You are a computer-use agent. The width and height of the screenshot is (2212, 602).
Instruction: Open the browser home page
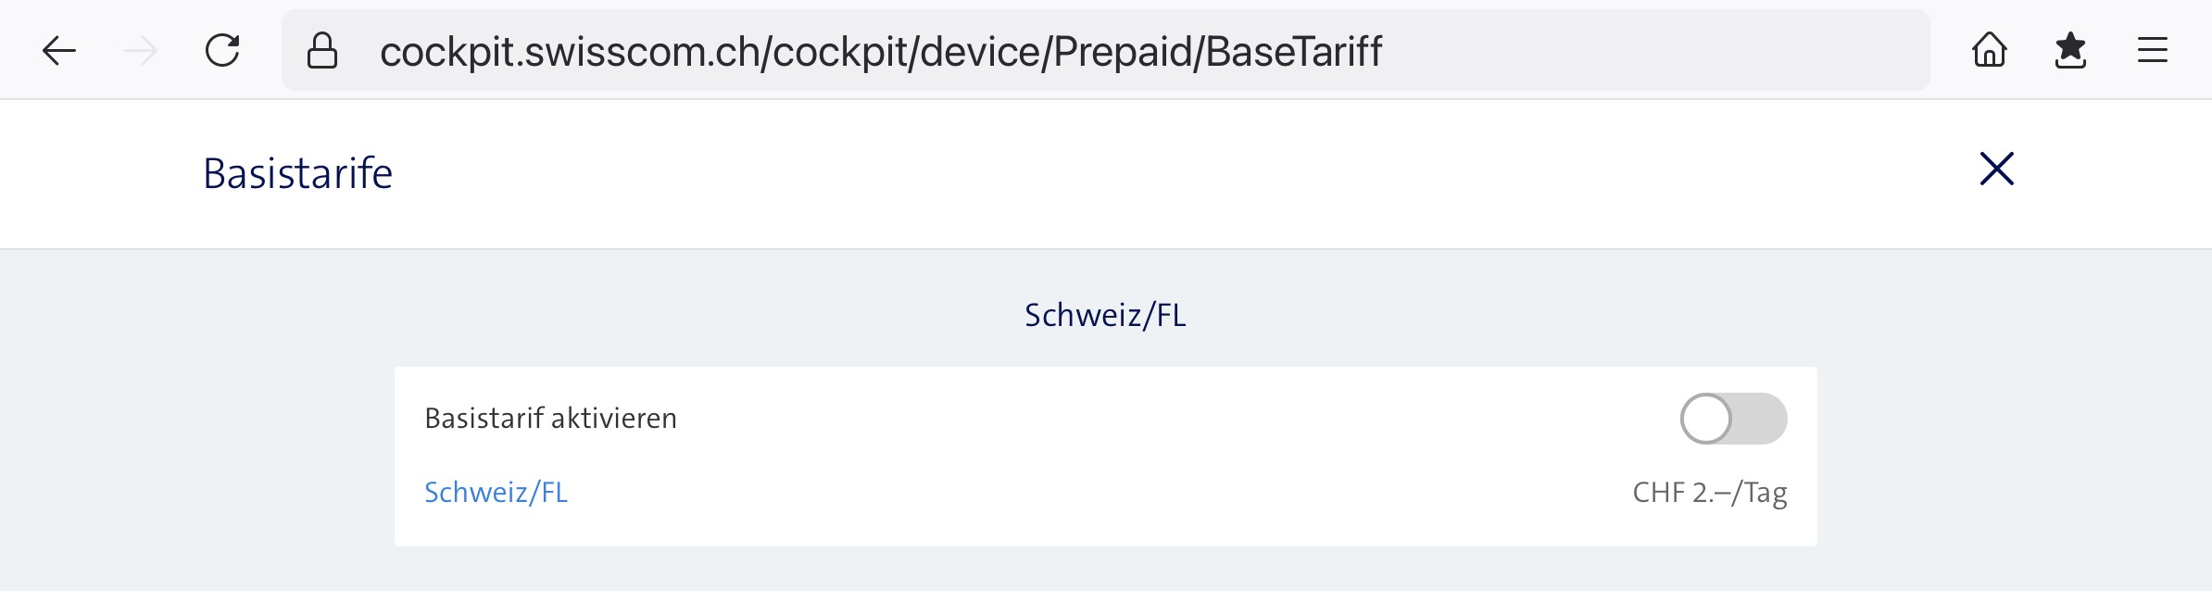click(1989, 51)
